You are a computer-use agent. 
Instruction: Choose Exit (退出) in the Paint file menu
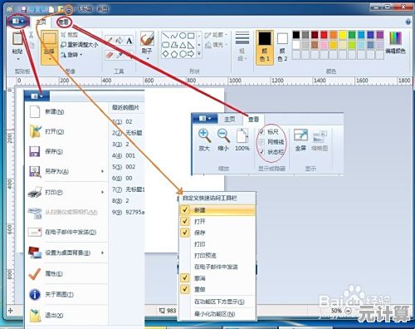click(x=67, y=316)
